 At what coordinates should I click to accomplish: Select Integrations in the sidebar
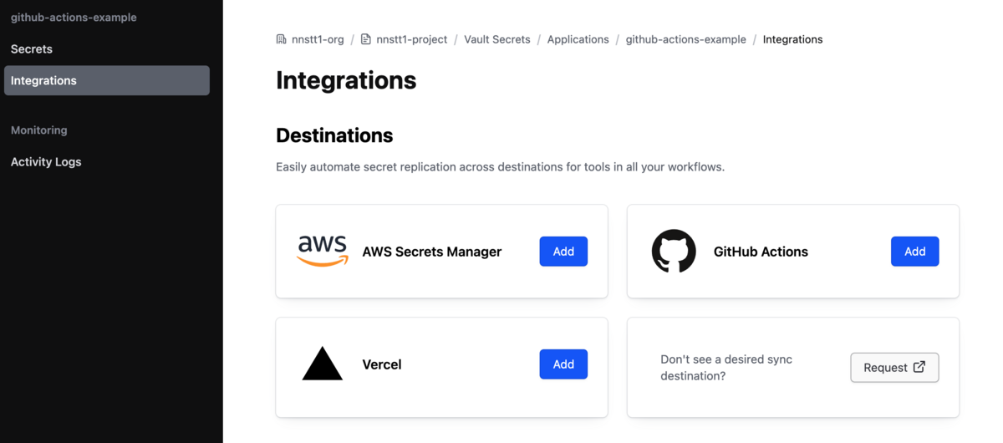(107, 81)
